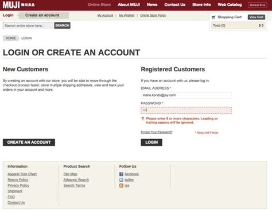Open the Store Info page

201,5
